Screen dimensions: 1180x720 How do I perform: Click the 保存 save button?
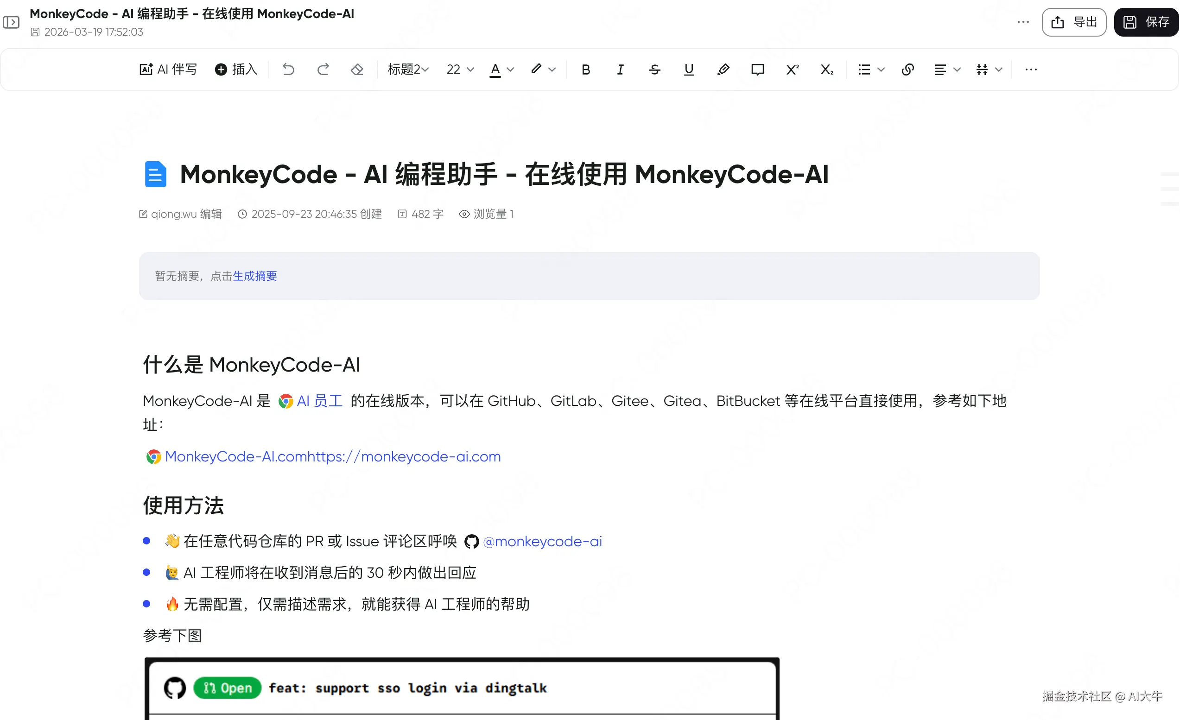[1146, 22]
